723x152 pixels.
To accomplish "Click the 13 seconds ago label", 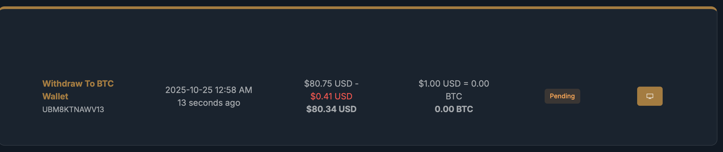I will point(209,103).
